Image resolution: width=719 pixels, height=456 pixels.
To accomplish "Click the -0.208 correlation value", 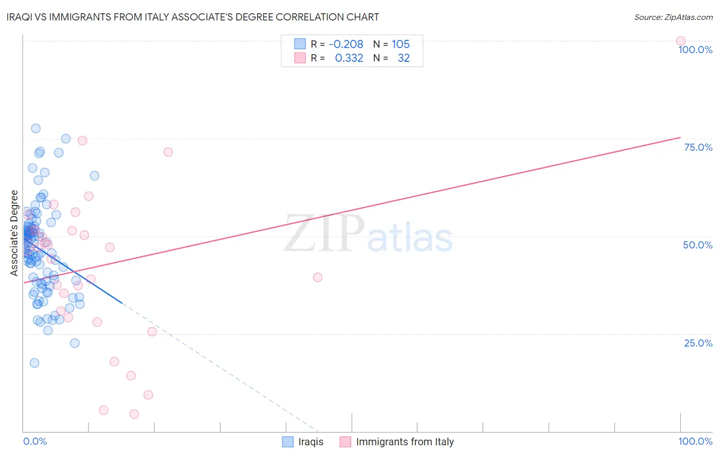I will pyautogui.click(x=346, y=44).
